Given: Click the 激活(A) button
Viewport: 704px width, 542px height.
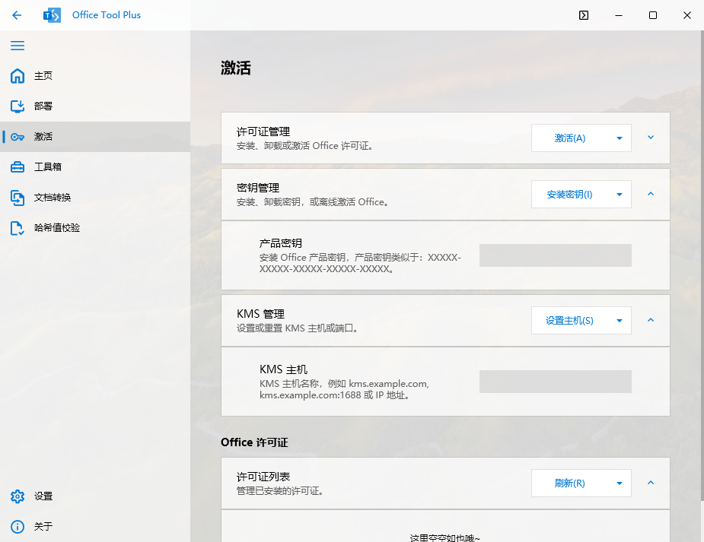Looking at the screenshot, I should pyautogui.click(x=569, y=138).
